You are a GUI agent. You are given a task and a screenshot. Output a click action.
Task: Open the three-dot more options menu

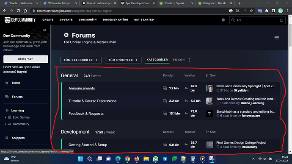click(190, 60)
